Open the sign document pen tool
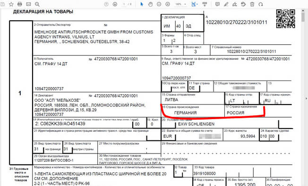This screenshot has height=186, width=308. point(235,4)
